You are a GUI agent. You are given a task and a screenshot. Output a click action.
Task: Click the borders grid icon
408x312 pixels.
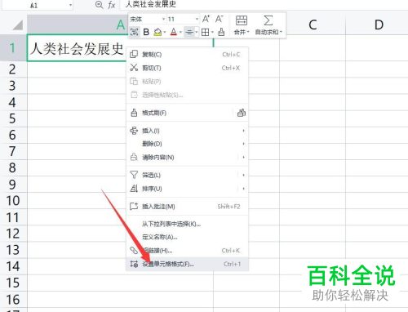(206, 32)
